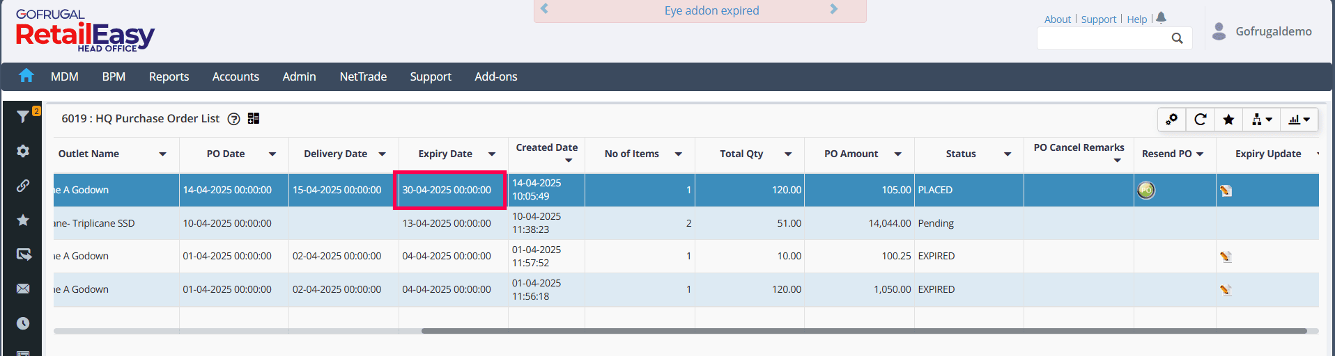Open the notifications bell
Image resolution: width=1335 pixels, height=356 pixels.
(x=1161, y=18)
